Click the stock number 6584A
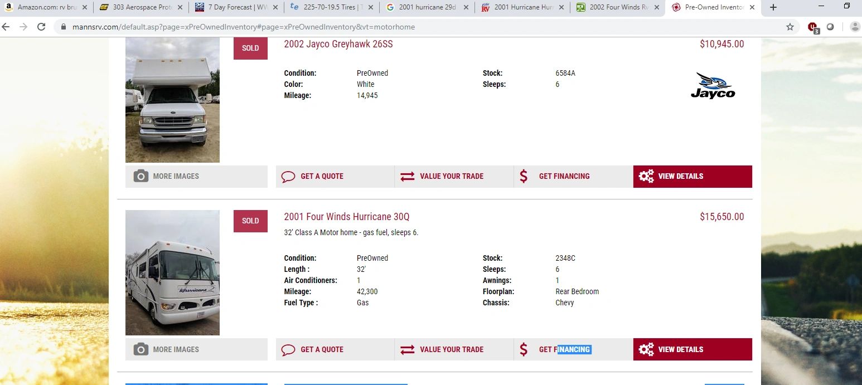 click(x=565, y=73)
